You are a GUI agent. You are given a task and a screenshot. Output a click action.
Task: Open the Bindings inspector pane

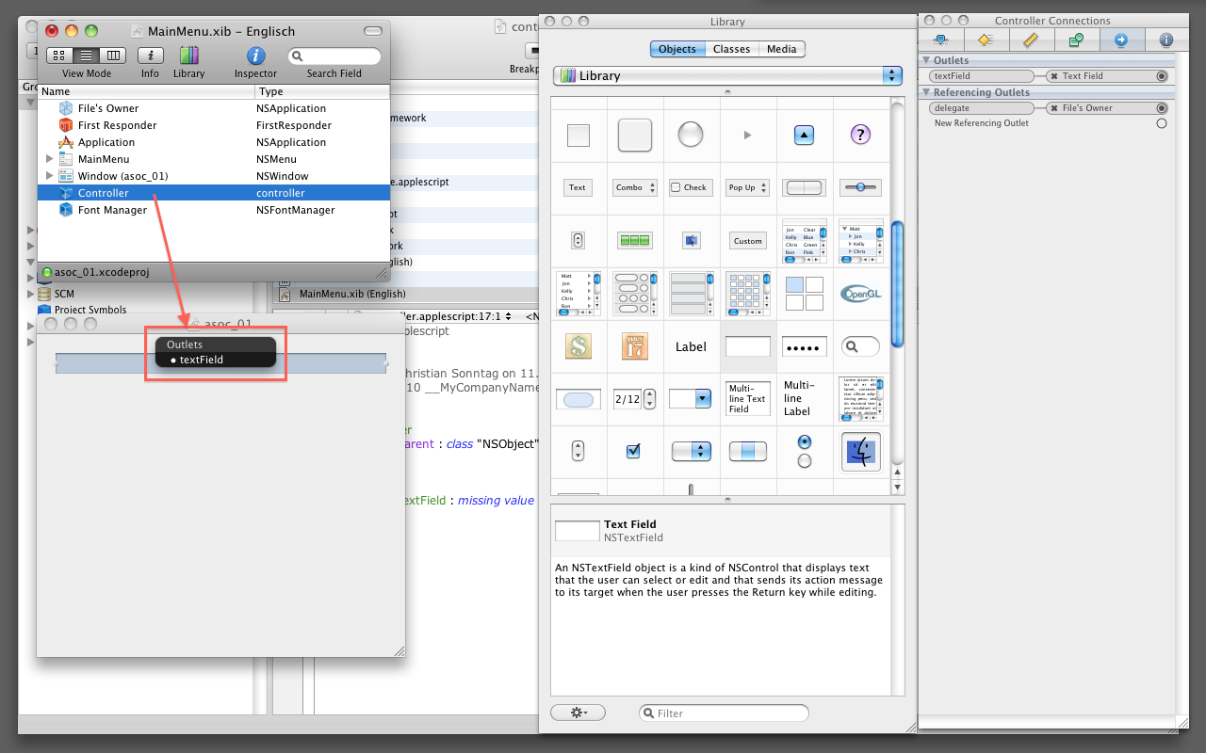[1075, 40]
